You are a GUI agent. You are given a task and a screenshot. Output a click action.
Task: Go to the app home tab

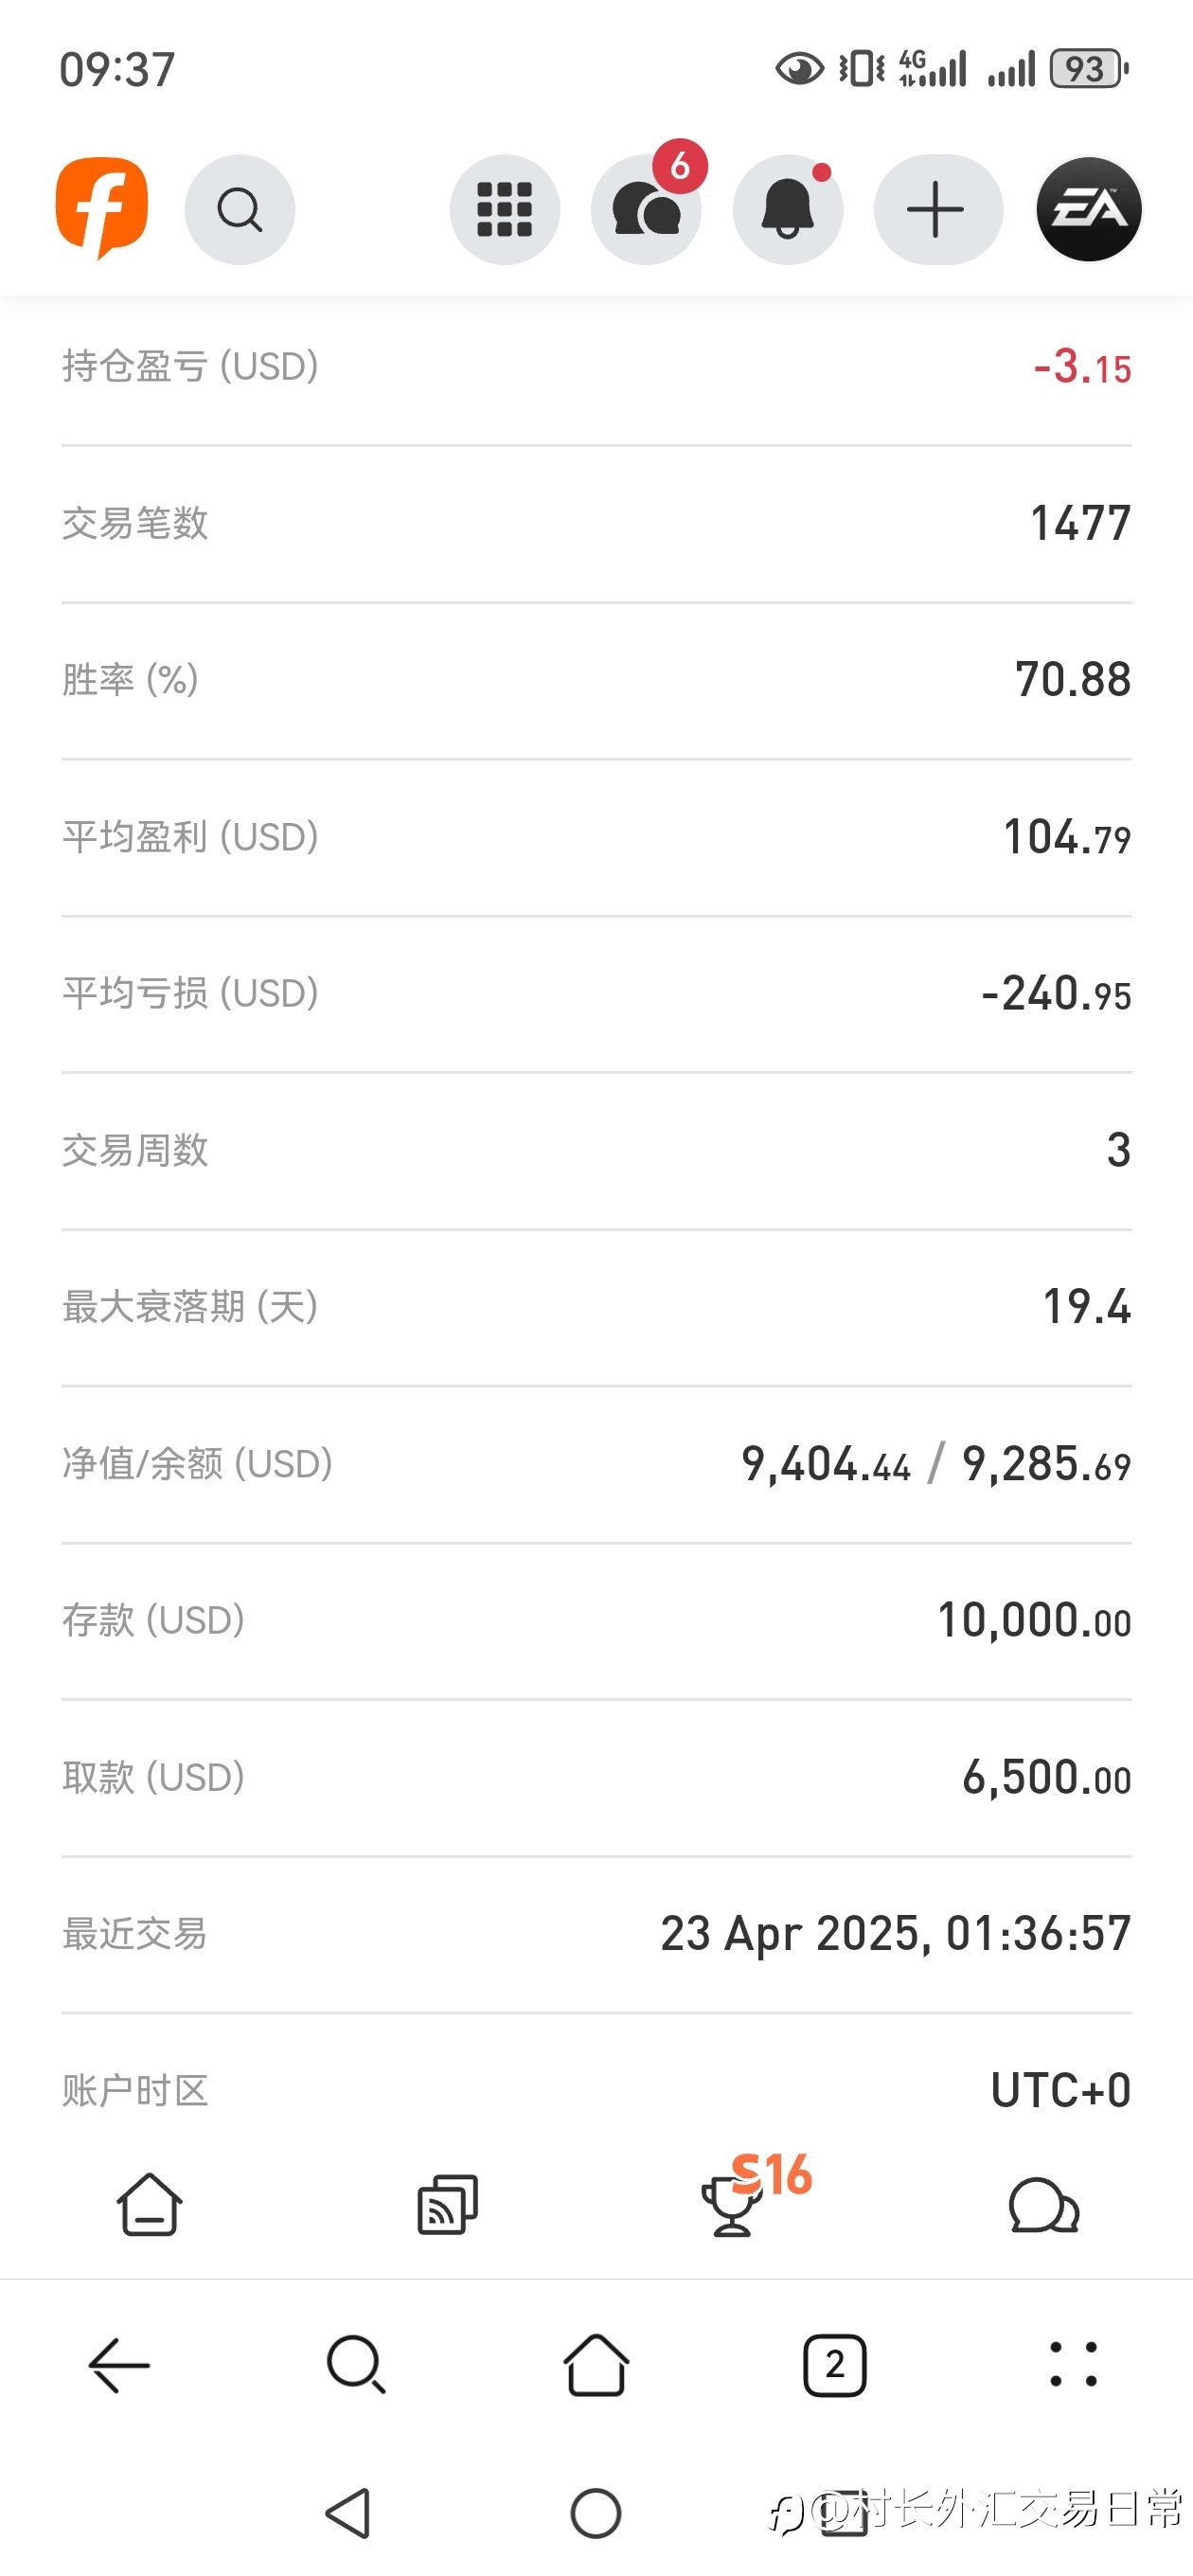tap(149, 2204)
